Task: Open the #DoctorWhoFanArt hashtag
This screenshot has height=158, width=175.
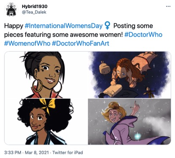Action: (x=81, y=43)
